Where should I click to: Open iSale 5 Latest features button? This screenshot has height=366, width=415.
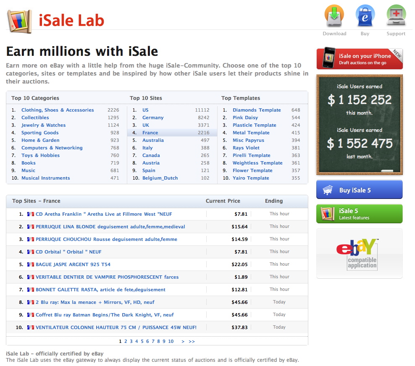pyautogui.click(x=360, y=214)
